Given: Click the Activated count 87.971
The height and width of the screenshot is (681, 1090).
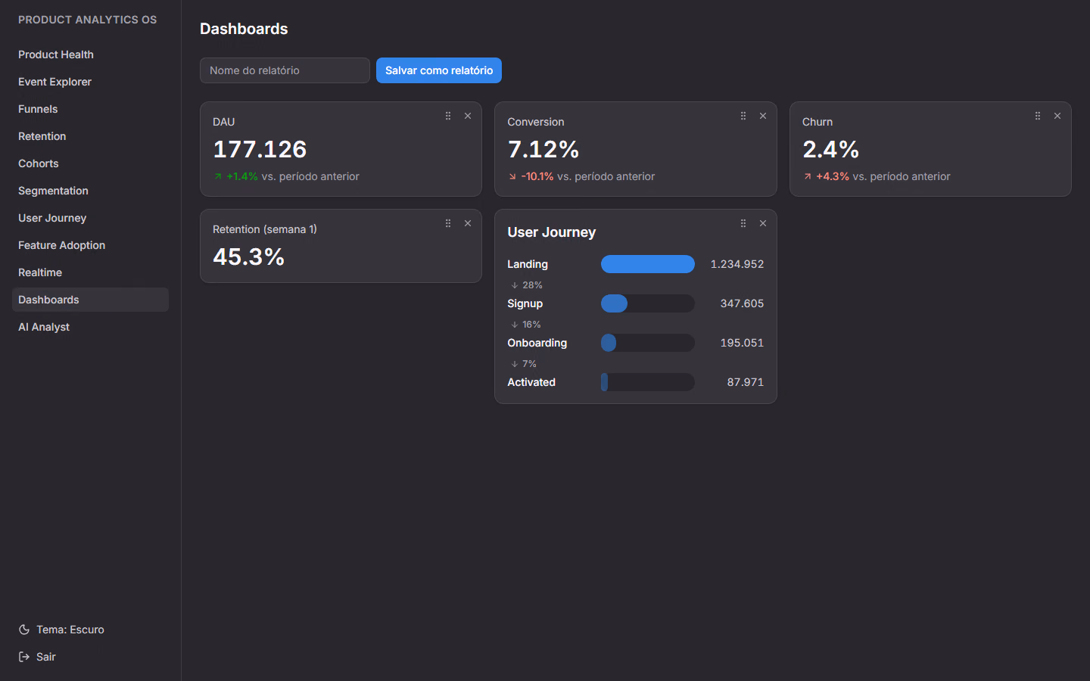Looking at the screenshot, I should click(746, 382).
